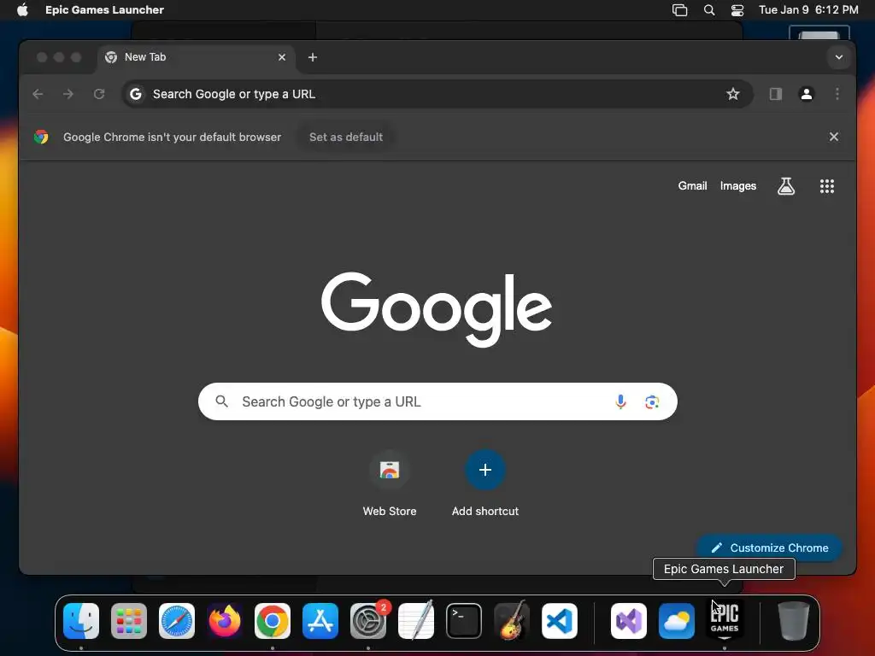Image resolution: width=875 pixels, height=656 pixels.
Task: Open the Web Store shortcut
Action: click(x=390, y=471)
